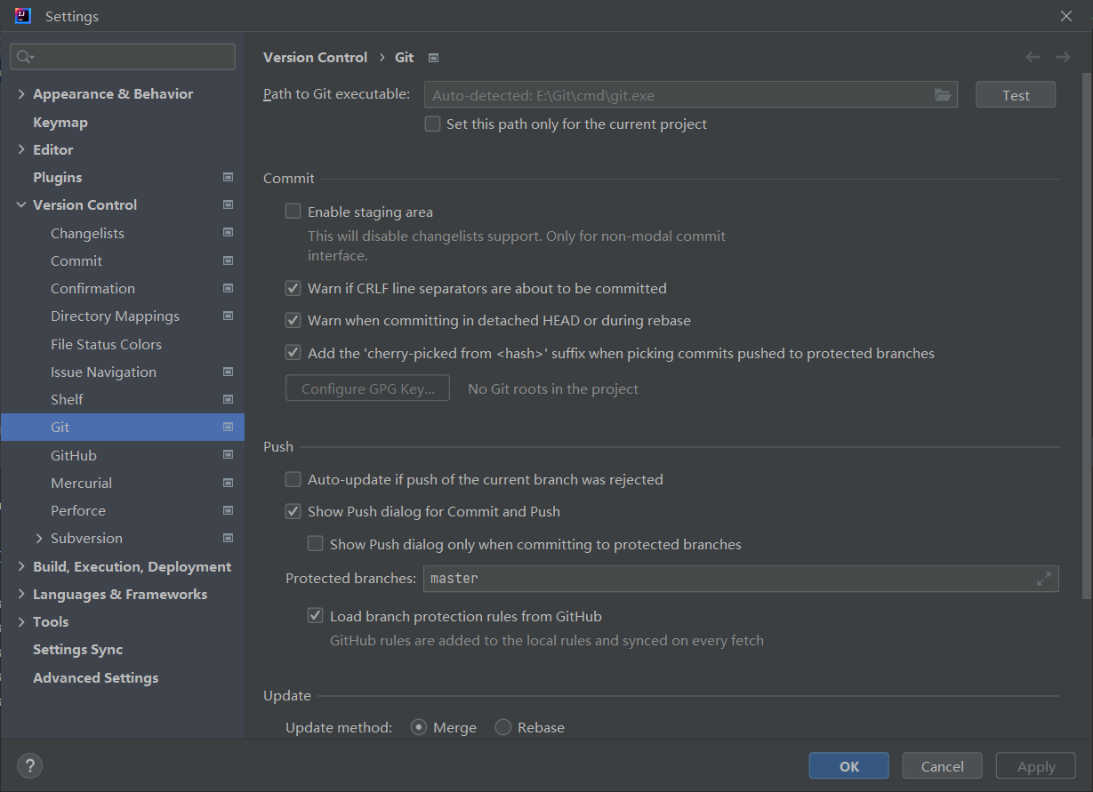Click the Apply button
The image size is (1093, 792).
click(x=1036, y=766)
